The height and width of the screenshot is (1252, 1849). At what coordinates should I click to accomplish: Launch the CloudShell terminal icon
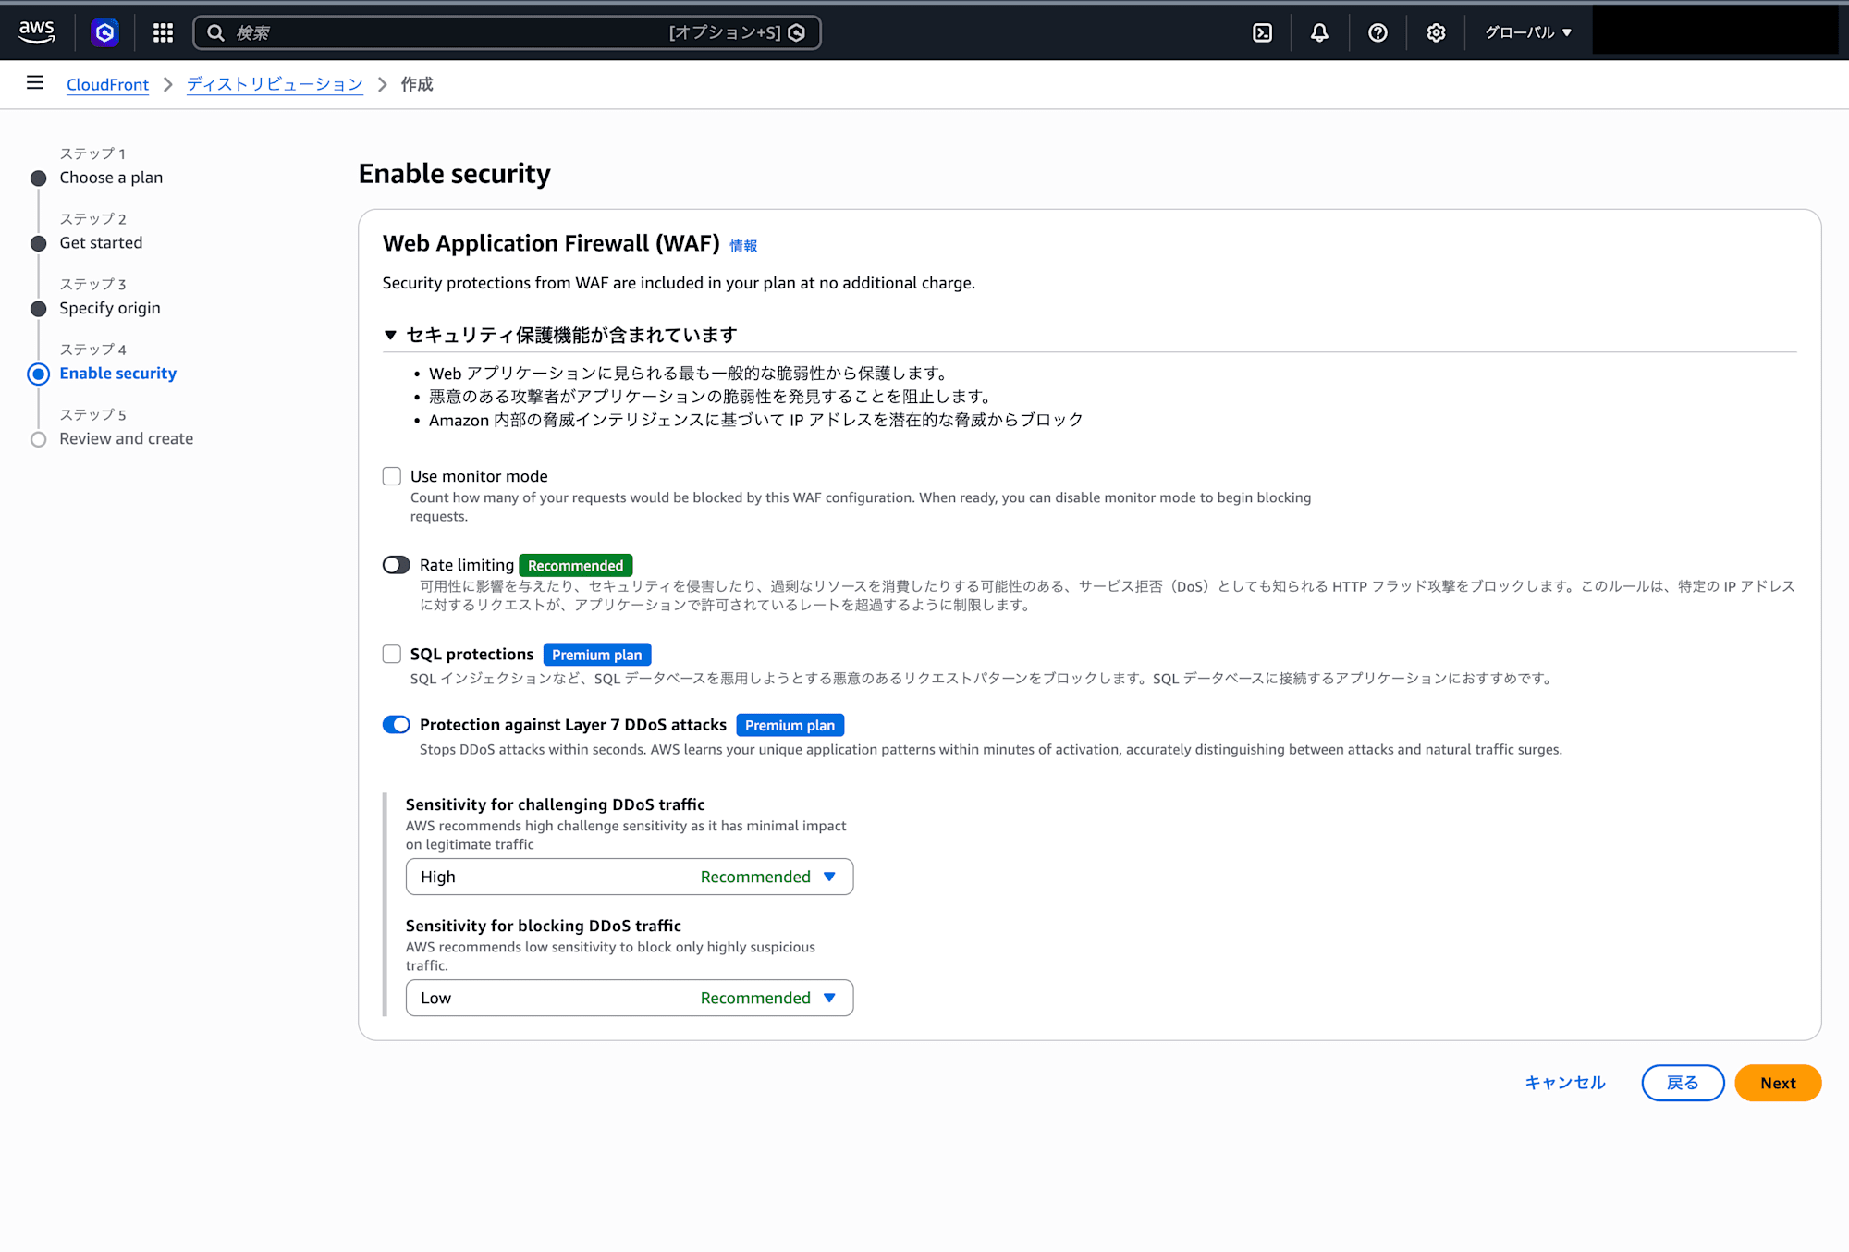click(x=1262, y=32)
